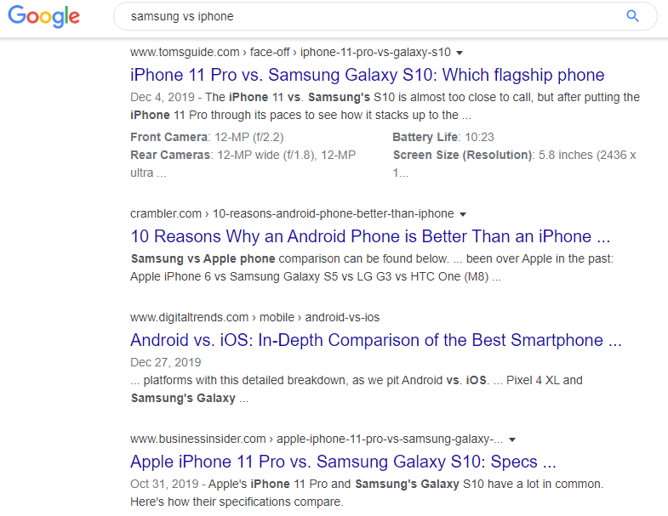Click the "Rear Cameras" spec label
668x516 pixels.
click(170, 155)
